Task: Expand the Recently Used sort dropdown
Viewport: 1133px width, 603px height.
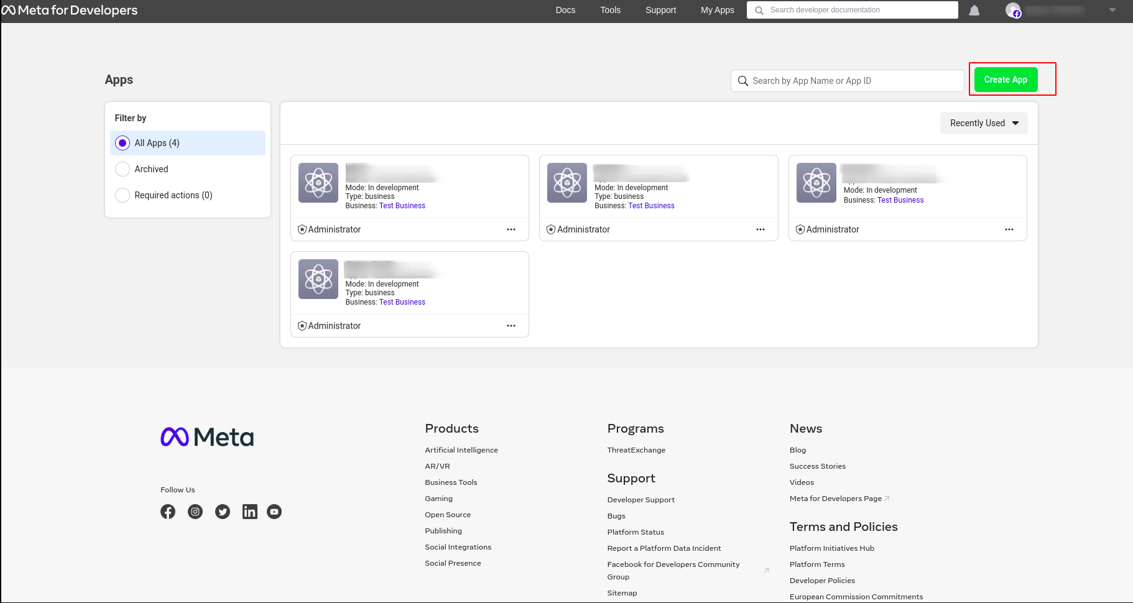Action: [x=983, y=123]
